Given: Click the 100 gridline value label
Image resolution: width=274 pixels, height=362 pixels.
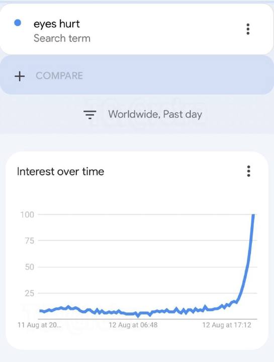Looking at the screenshot, I should pos(27,215).
